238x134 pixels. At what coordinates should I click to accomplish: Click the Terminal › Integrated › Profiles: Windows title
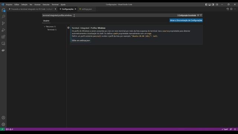click(x=89, y=28)
